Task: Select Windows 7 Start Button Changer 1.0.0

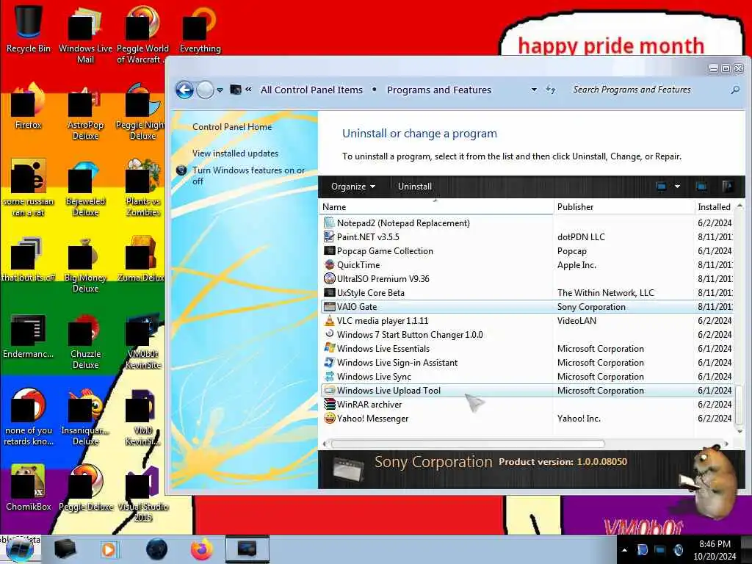Action: click(527, 335)
